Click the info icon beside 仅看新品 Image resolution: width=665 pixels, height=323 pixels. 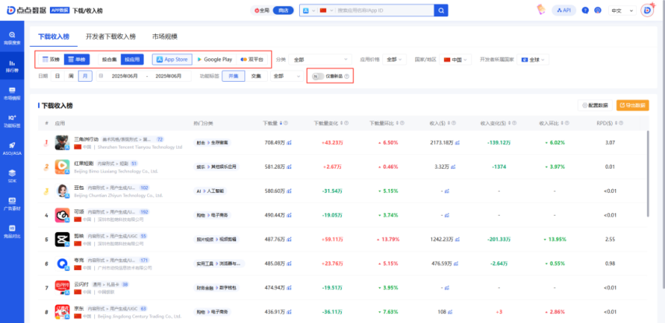pos(347,77)
